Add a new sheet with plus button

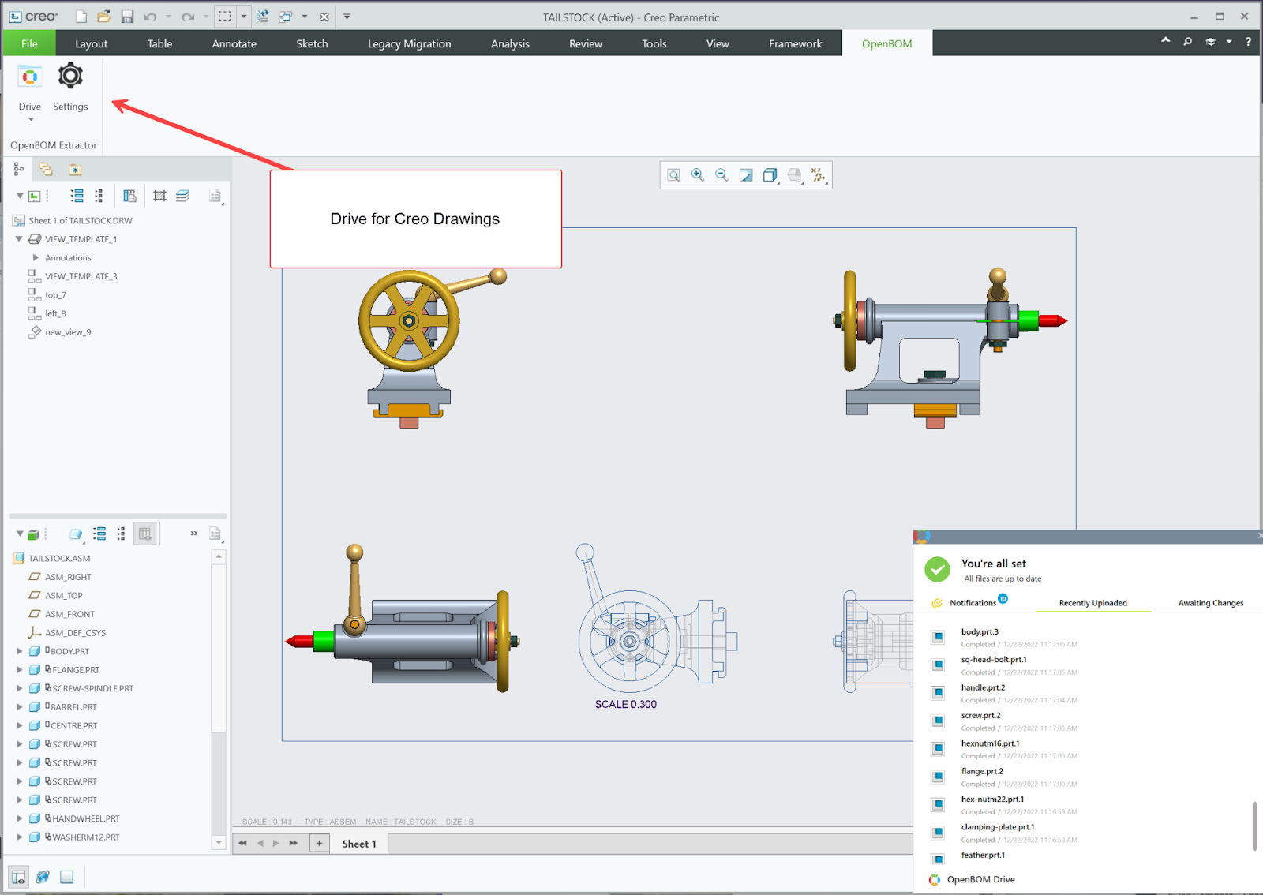pyautogui.click(x=319, y=844)
